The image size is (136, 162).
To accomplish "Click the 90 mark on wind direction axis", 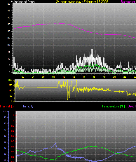I will 11,96.
